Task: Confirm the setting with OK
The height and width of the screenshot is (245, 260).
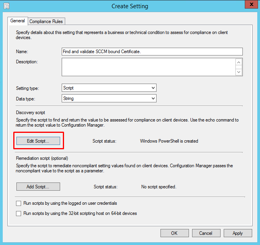Action: click(x=174, y=233)
